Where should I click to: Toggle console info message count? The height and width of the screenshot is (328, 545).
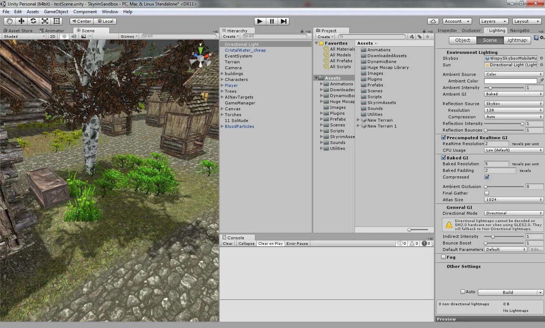pyautogui.click(x=402, y=243)
